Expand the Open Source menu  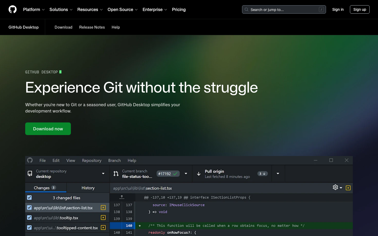123,9
